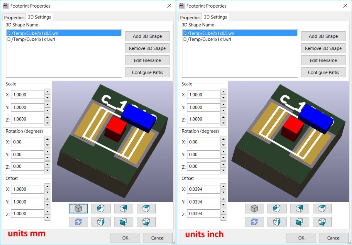The height and width of the screenshot is (245, 352).
Task: Click the 3D preview image in mm dialog
Action: coord(113,141)
